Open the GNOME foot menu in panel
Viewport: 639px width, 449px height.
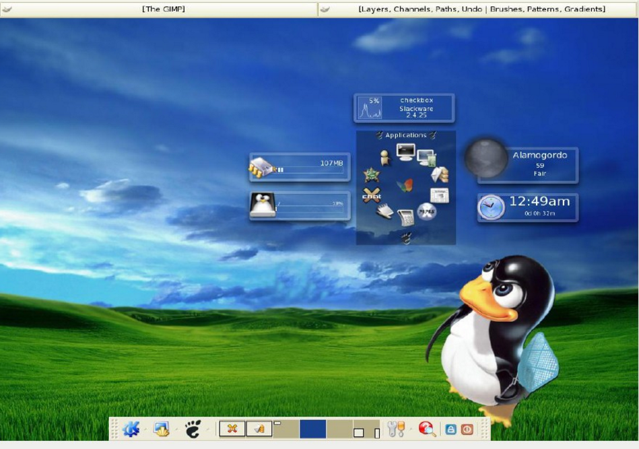(x=193, y=429)
